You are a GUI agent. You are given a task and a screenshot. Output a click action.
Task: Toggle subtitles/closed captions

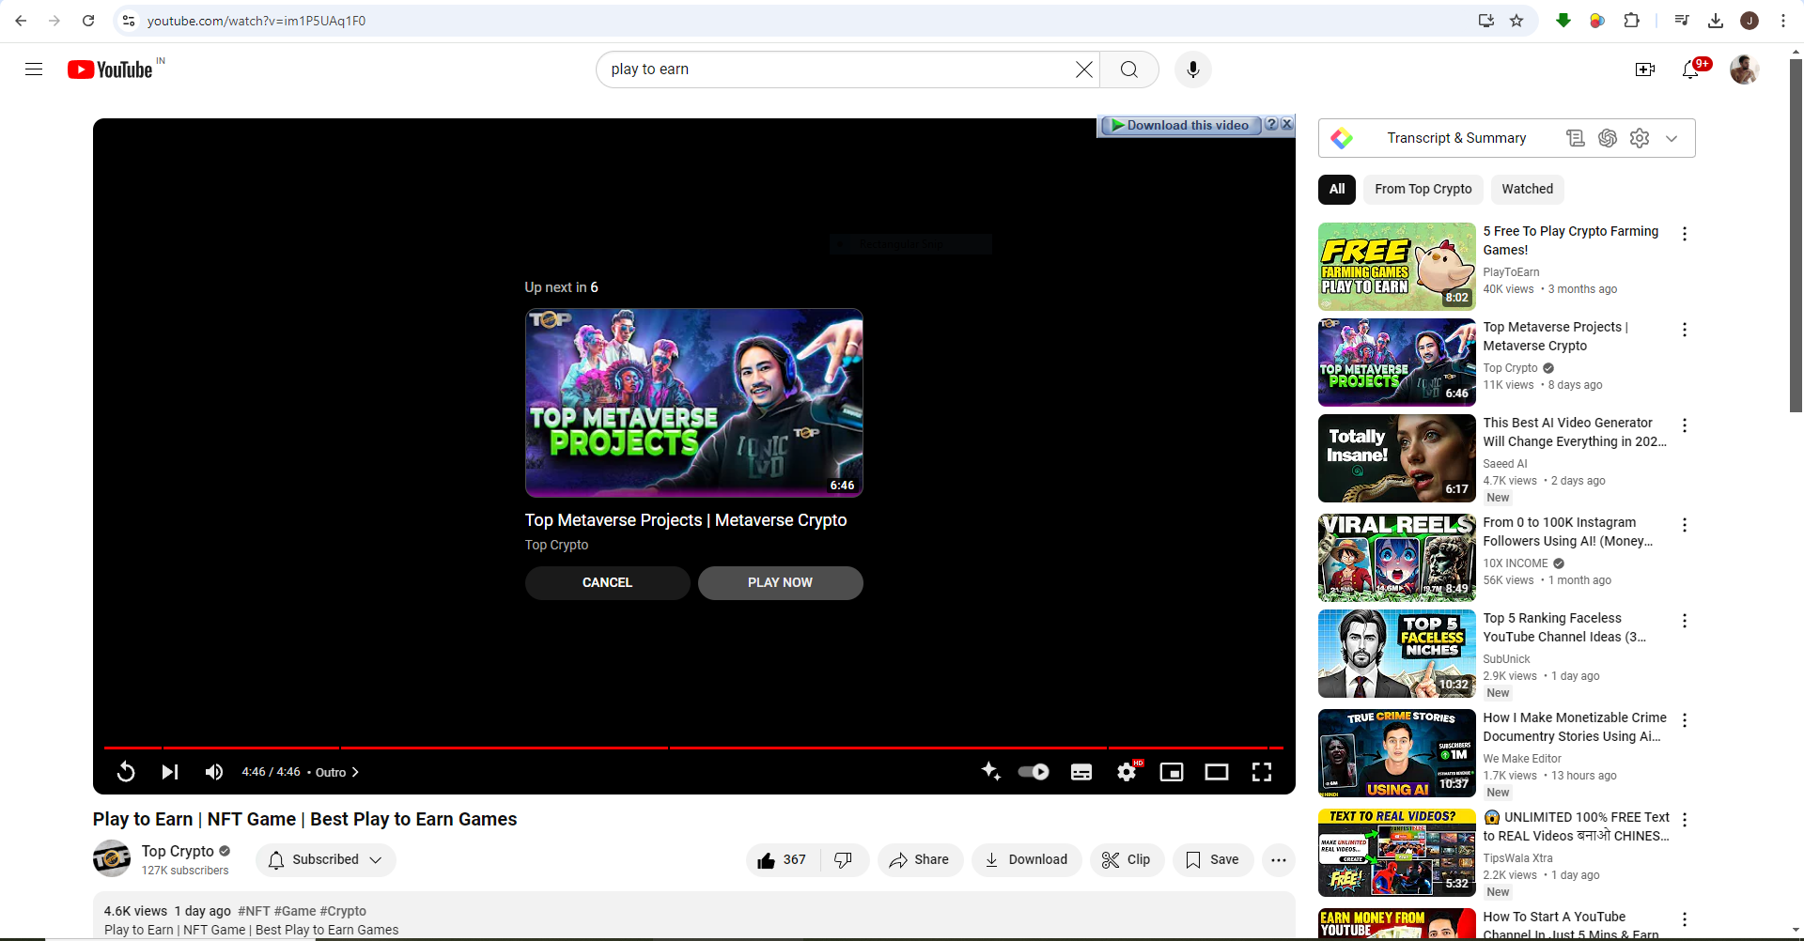1081,772
